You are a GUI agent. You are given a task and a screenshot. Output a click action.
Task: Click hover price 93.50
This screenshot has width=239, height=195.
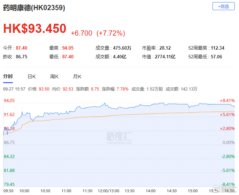(44, 89)
